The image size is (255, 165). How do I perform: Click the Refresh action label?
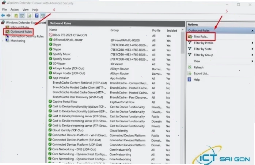pos(199,67)
